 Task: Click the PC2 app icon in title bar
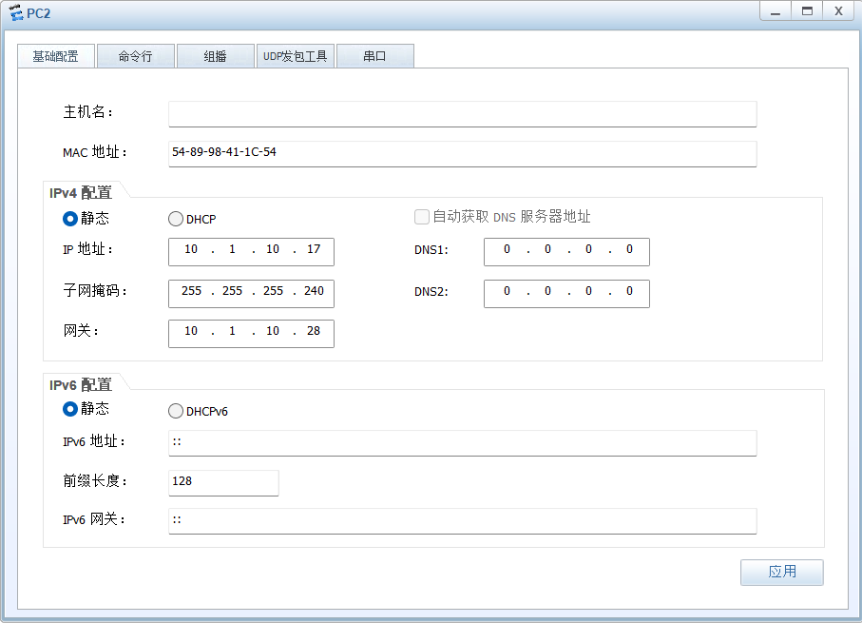(x=16, y=12)
